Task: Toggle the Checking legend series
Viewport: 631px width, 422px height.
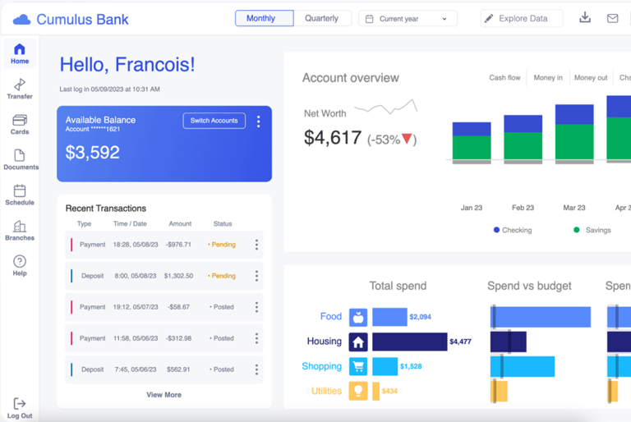Action: point(513,230)
